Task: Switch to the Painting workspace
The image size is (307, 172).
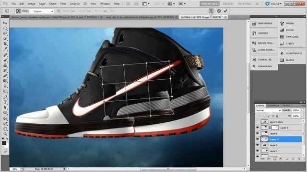Action: pos(245,4)
